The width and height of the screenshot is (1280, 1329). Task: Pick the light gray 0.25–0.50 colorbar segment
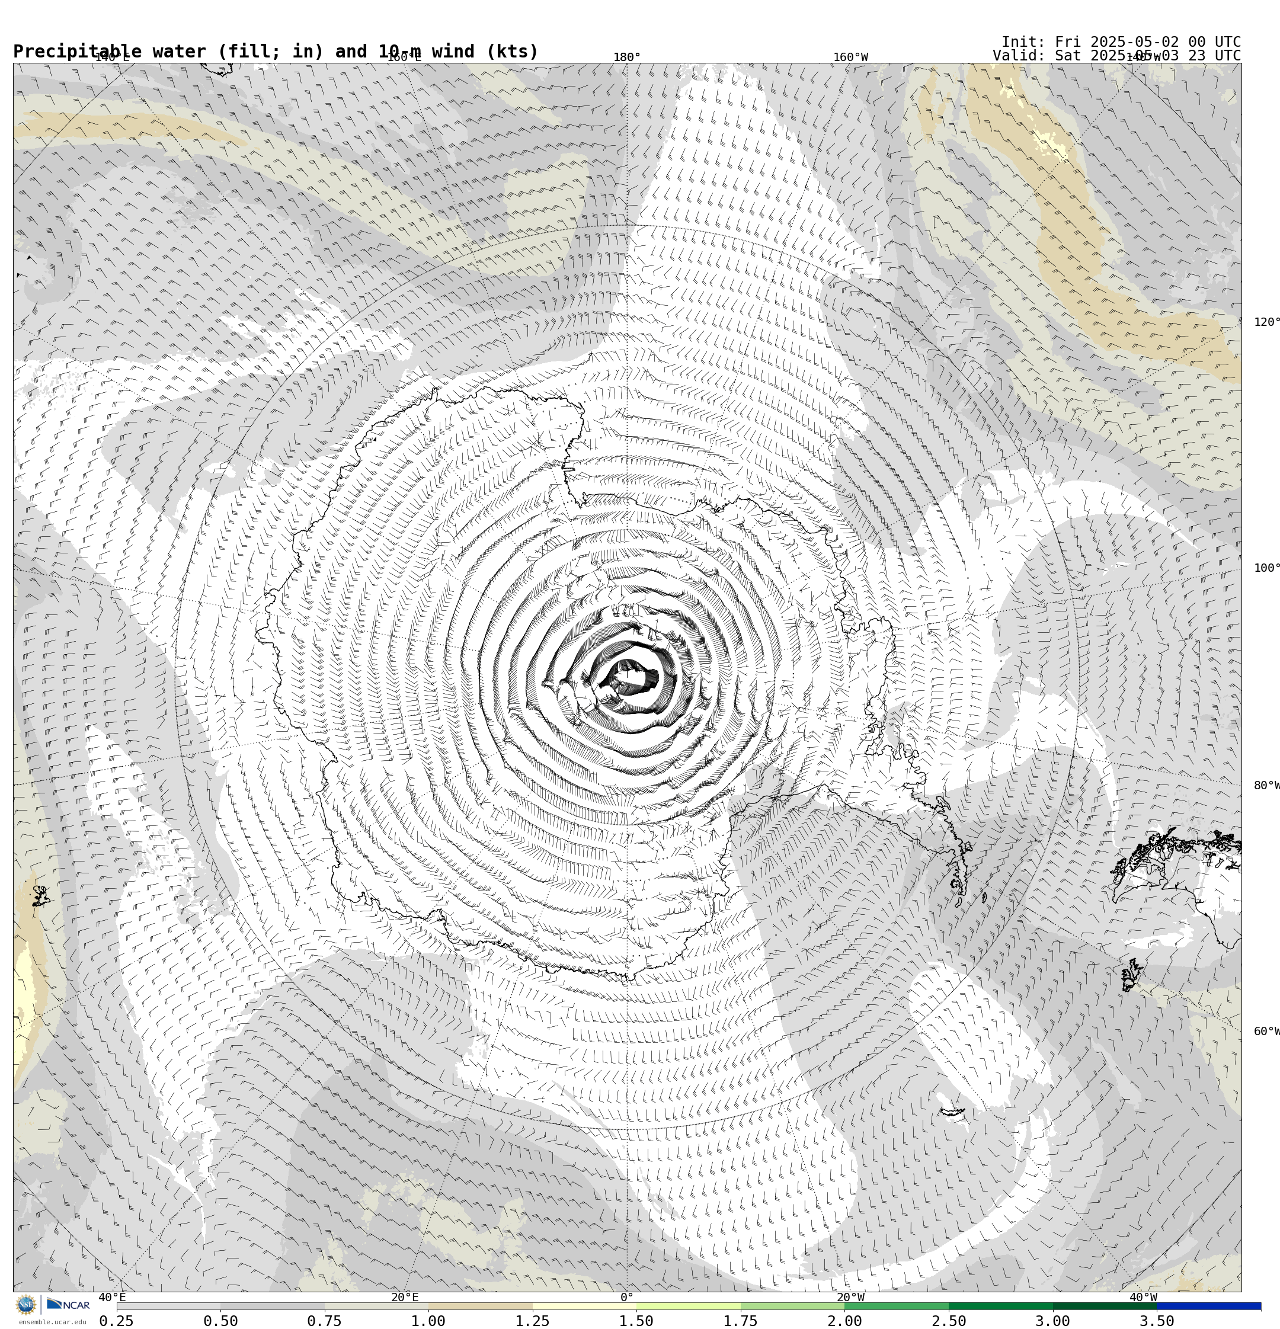(x=168, y=1306)
